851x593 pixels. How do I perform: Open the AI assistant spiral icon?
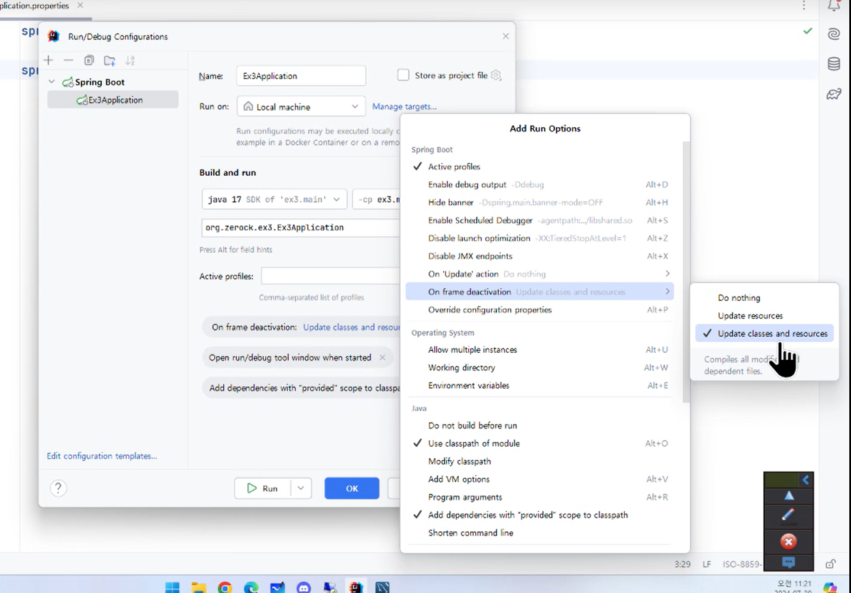point(834,34)
